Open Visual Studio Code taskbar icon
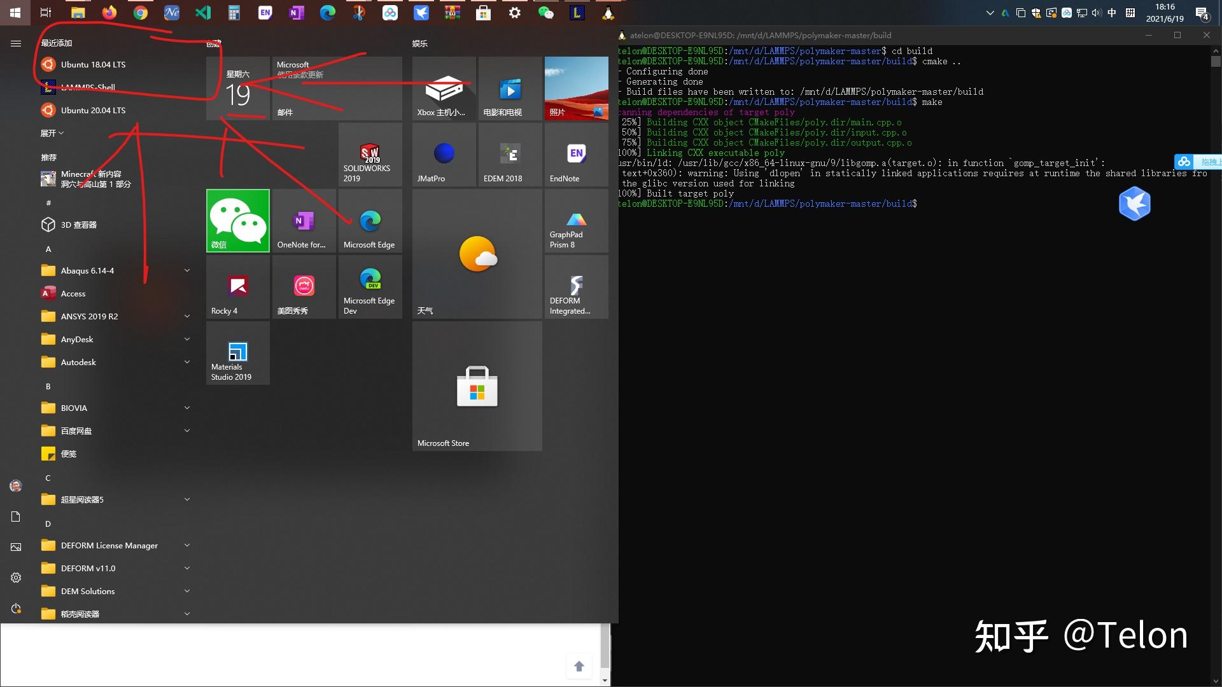Image resolution: width=1222 pixels, height=687 pixels. [203, 12]
